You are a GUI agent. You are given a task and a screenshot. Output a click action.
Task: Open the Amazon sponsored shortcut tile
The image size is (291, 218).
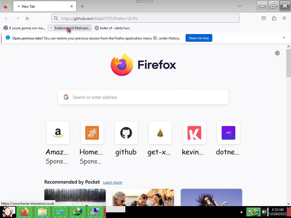tap(58, 133)
